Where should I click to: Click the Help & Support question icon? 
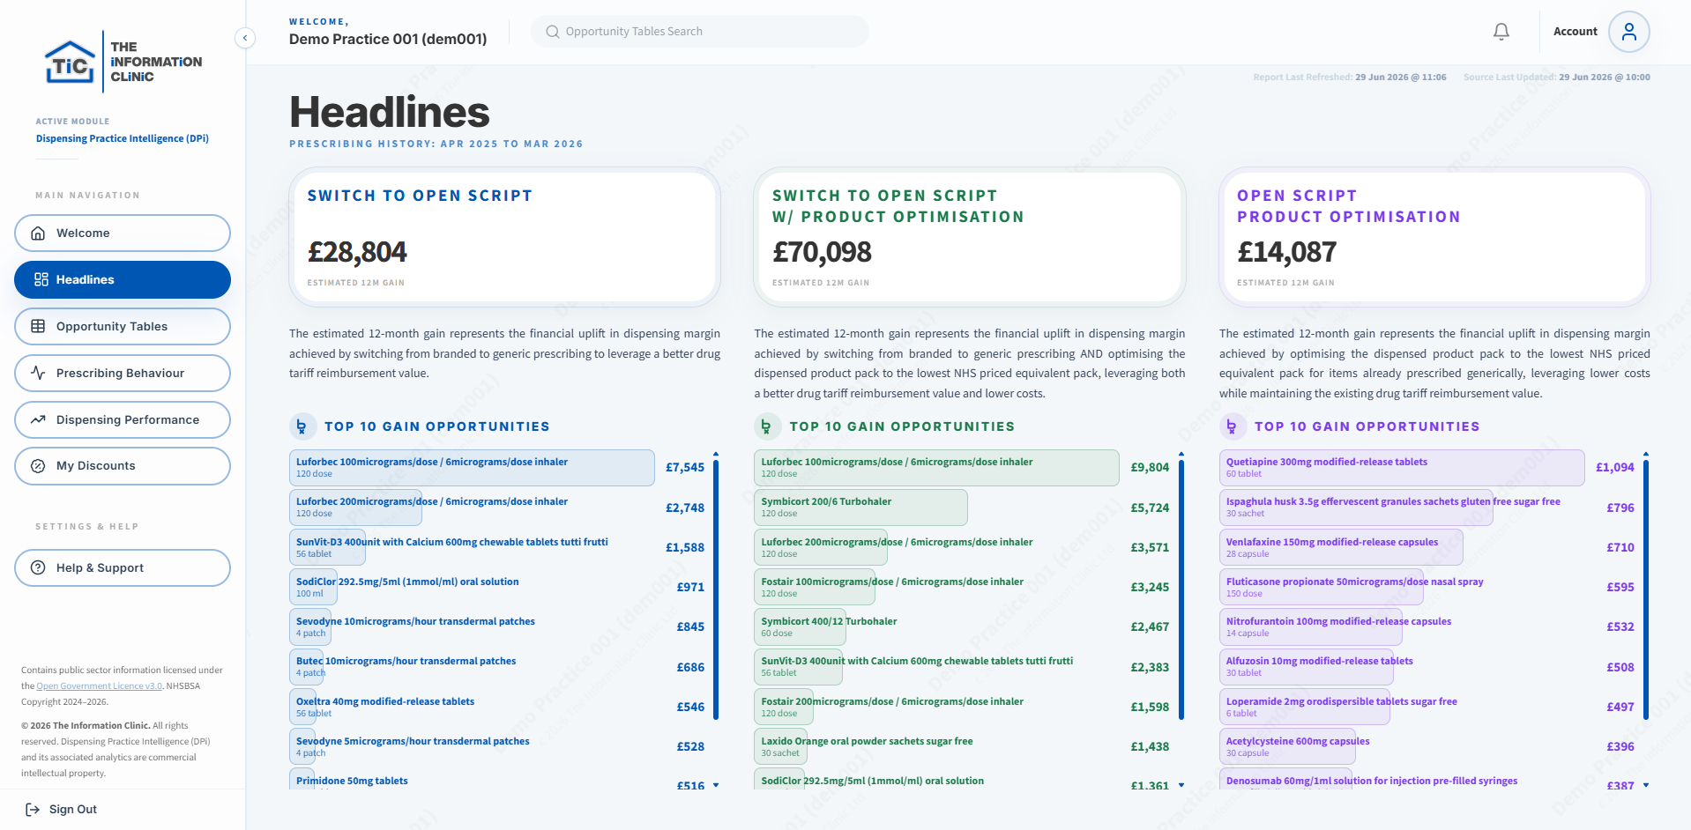pyautogui.click(x=38, y=568)
